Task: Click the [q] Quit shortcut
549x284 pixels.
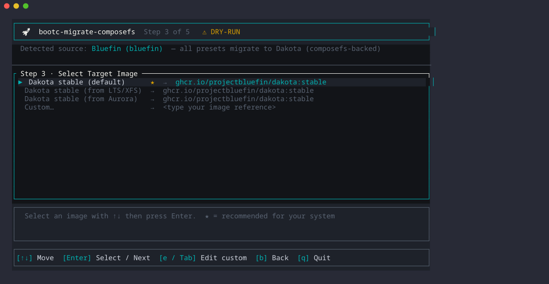Action: 314,258
